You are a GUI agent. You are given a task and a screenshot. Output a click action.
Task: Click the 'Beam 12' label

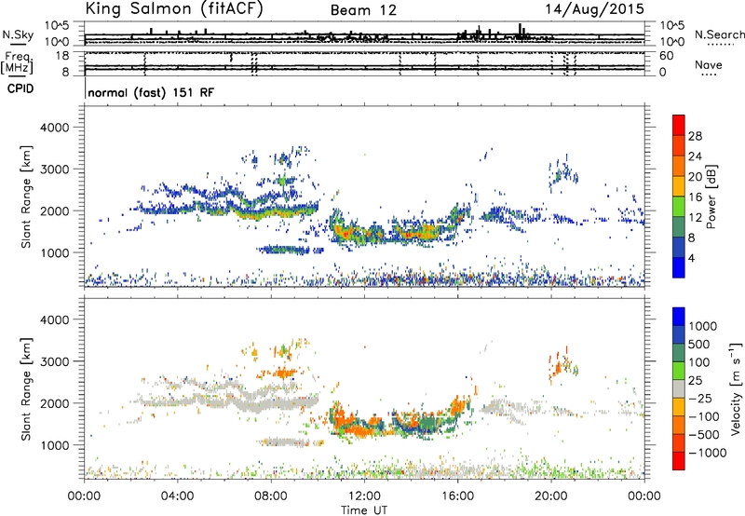click(363, 10)
